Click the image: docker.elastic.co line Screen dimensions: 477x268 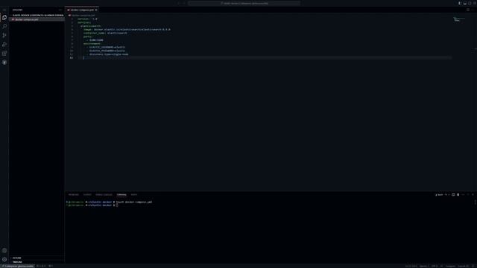(127, 30)
